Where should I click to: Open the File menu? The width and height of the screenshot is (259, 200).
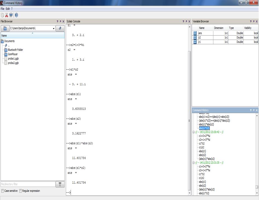pos(2,9)
